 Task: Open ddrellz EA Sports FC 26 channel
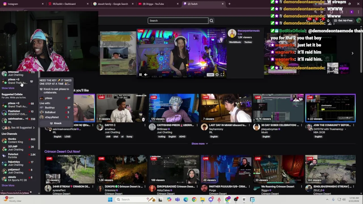click(18, 179)
